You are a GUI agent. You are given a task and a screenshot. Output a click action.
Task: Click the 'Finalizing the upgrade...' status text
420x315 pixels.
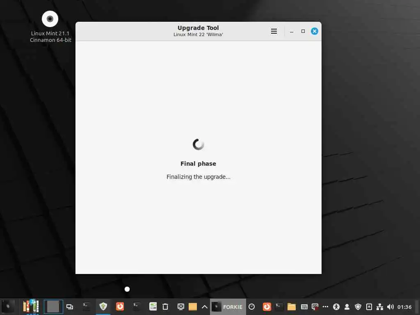click(198, 177)
